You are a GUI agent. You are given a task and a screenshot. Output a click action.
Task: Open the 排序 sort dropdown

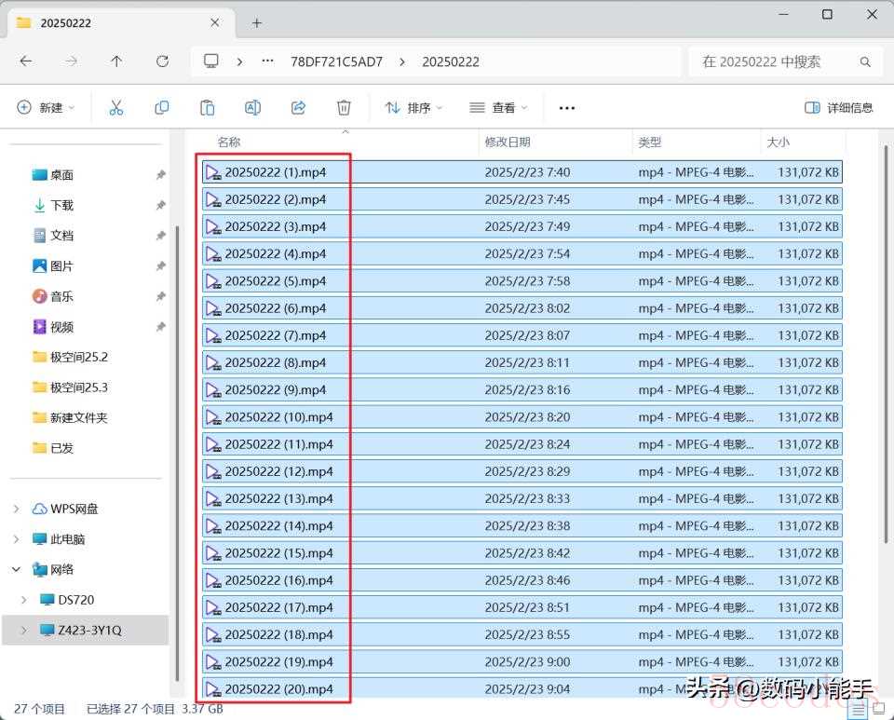pos(414,108)
